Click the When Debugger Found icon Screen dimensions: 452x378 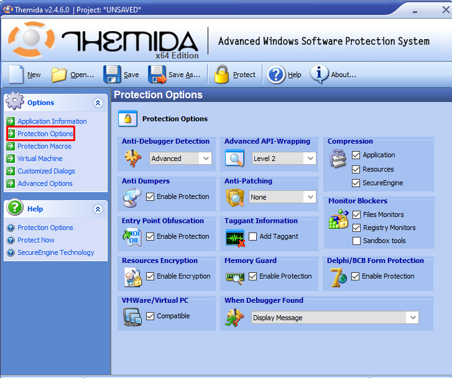pos(234,318)
